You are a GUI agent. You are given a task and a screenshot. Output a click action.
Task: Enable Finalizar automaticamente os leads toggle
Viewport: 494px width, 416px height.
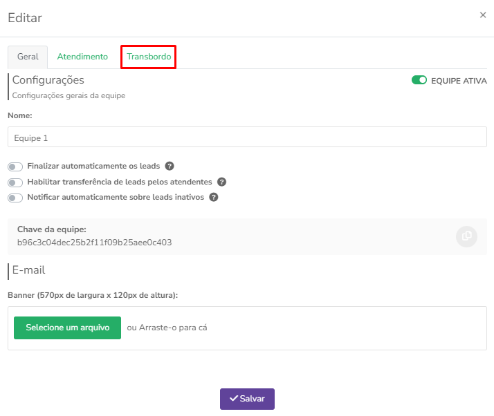[15, 167]
